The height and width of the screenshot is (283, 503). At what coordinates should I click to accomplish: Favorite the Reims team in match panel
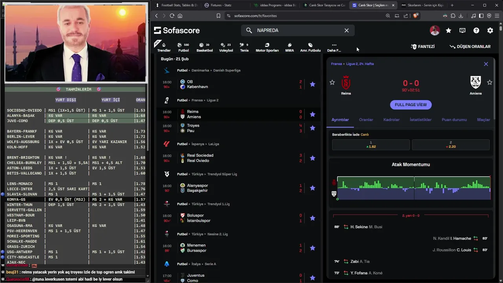(x=332, y=82)
